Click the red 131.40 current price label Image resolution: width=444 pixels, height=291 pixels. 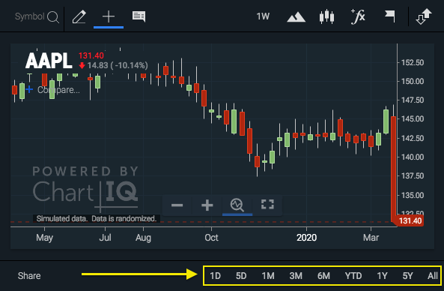[410, 220]
